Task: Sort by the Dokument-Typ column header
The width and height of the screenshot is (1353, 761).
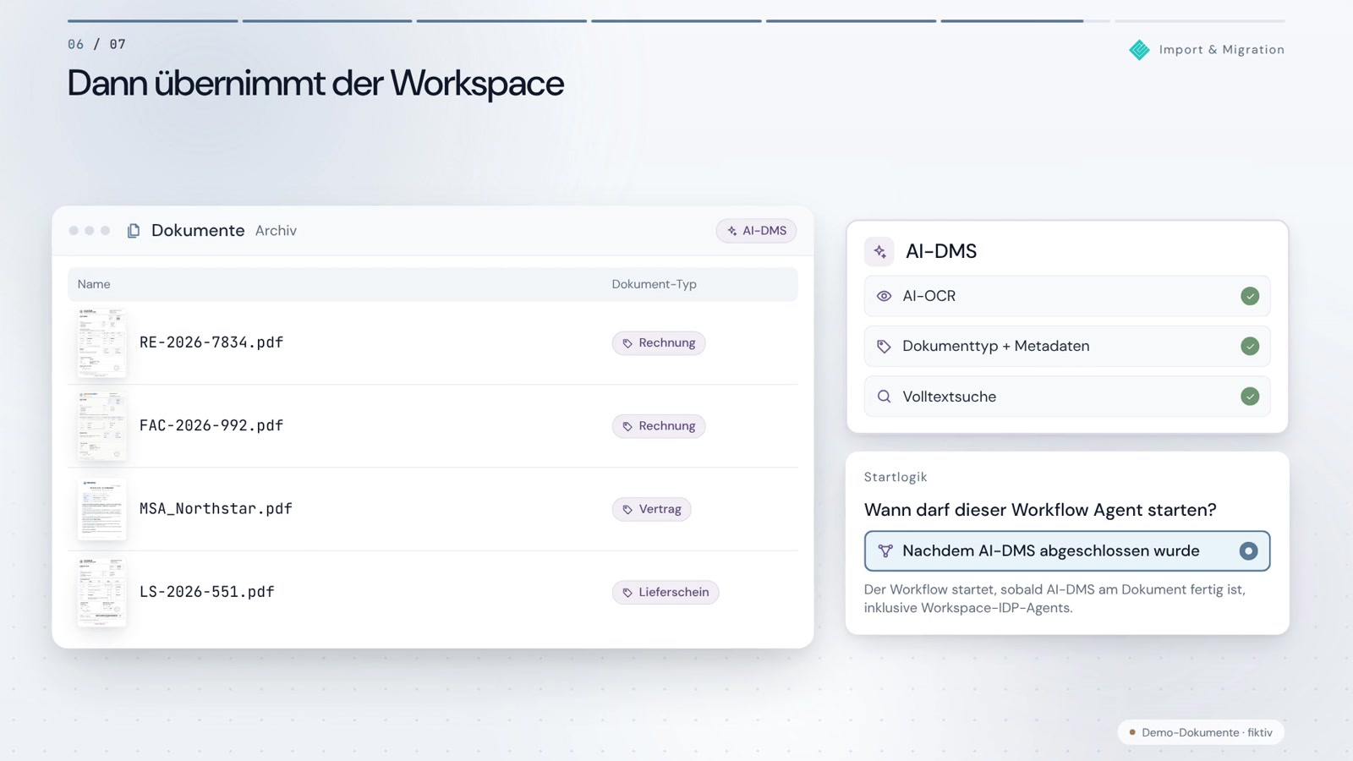Action: pyautogui.click(x=654, y=284)
